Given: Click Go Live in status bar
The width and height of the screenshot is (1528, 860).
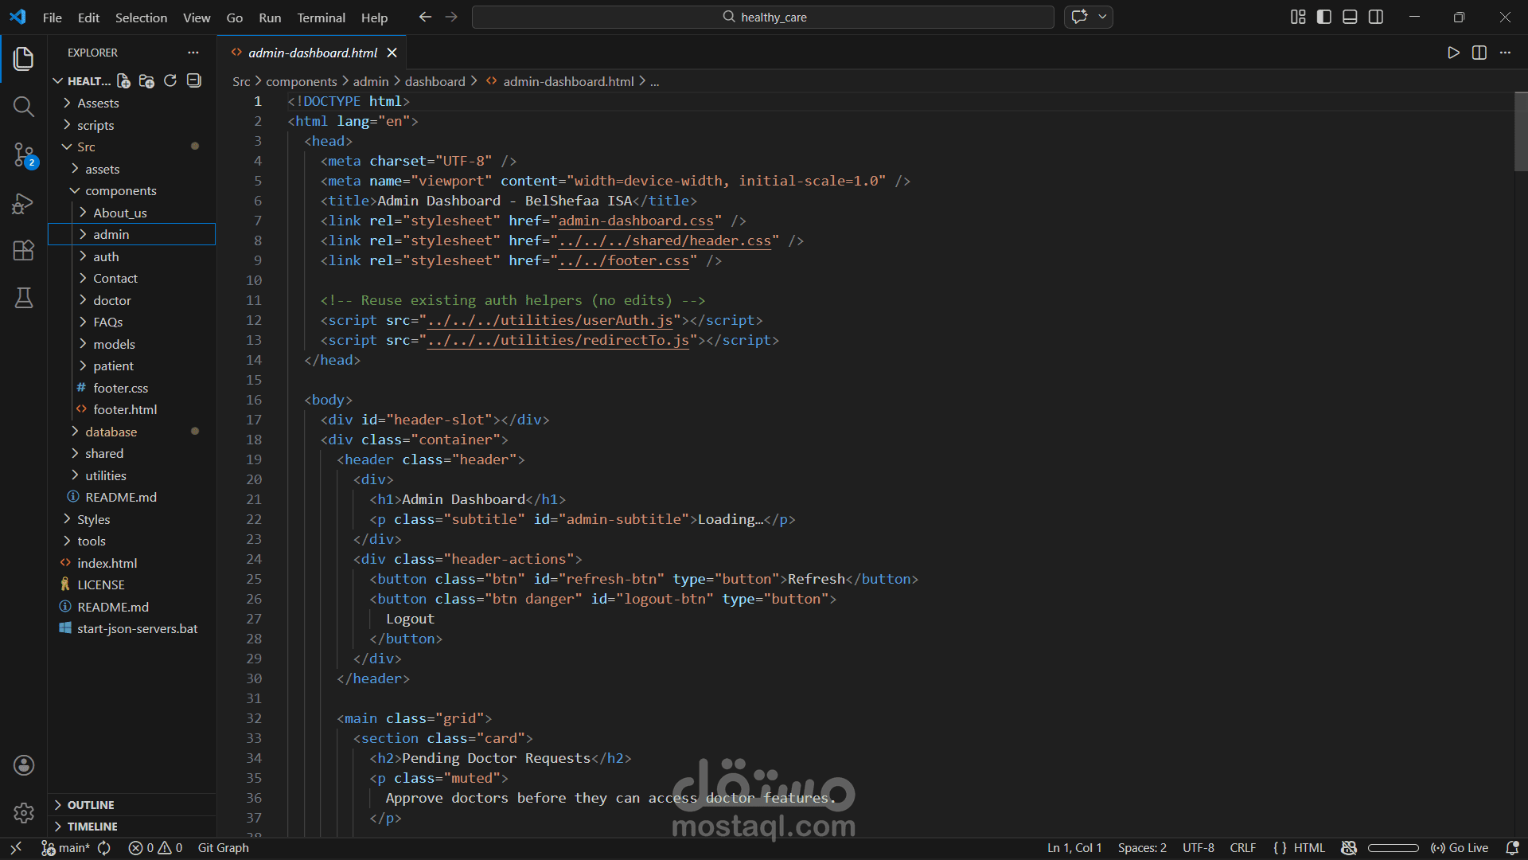Looking at the screenshot, I should tap(1460, 848).
